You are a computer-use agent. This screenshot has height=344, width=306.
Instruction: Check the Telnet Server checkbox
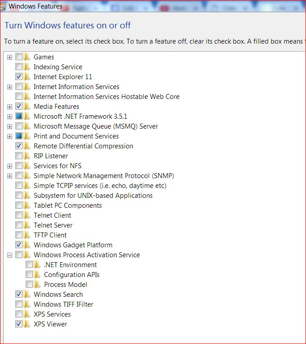pyautogui.click(x=19, y=225)
